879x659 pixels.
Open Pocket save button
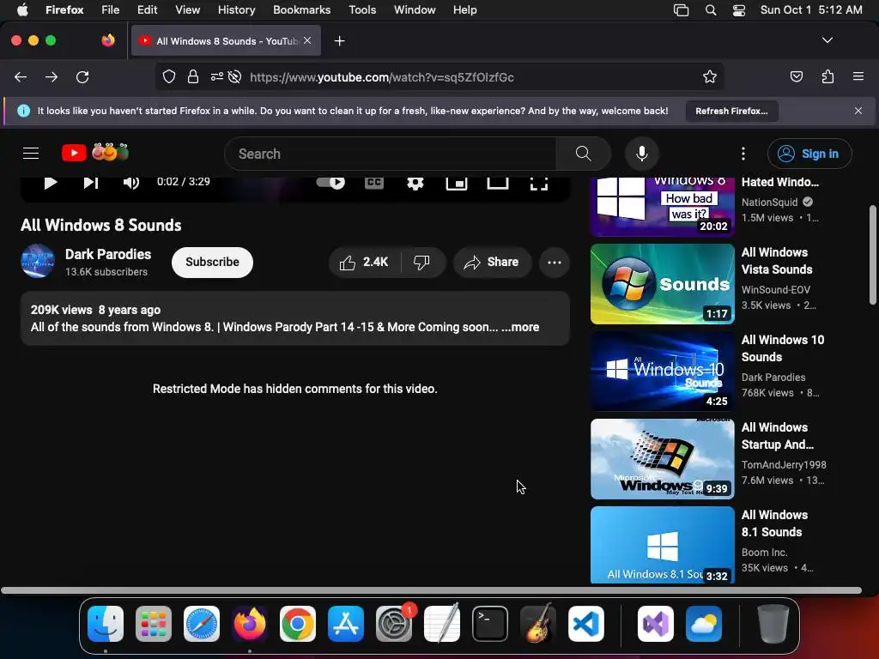coord(796,76)
